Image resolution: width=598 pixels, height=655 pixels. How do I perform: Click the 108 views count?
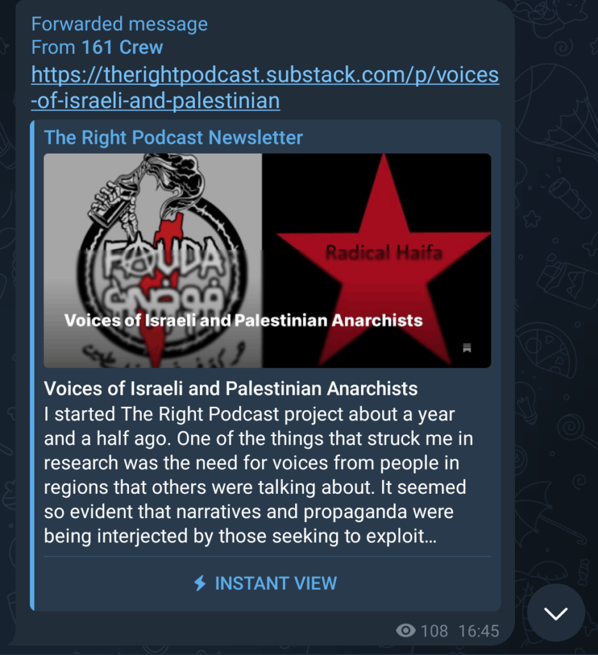point(434,631)
